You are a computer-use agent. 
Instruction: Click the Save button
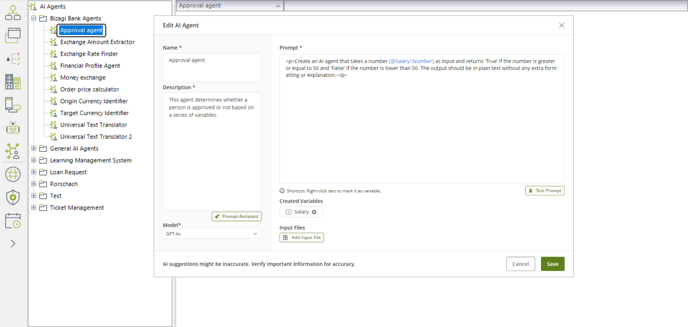point(552,264)
